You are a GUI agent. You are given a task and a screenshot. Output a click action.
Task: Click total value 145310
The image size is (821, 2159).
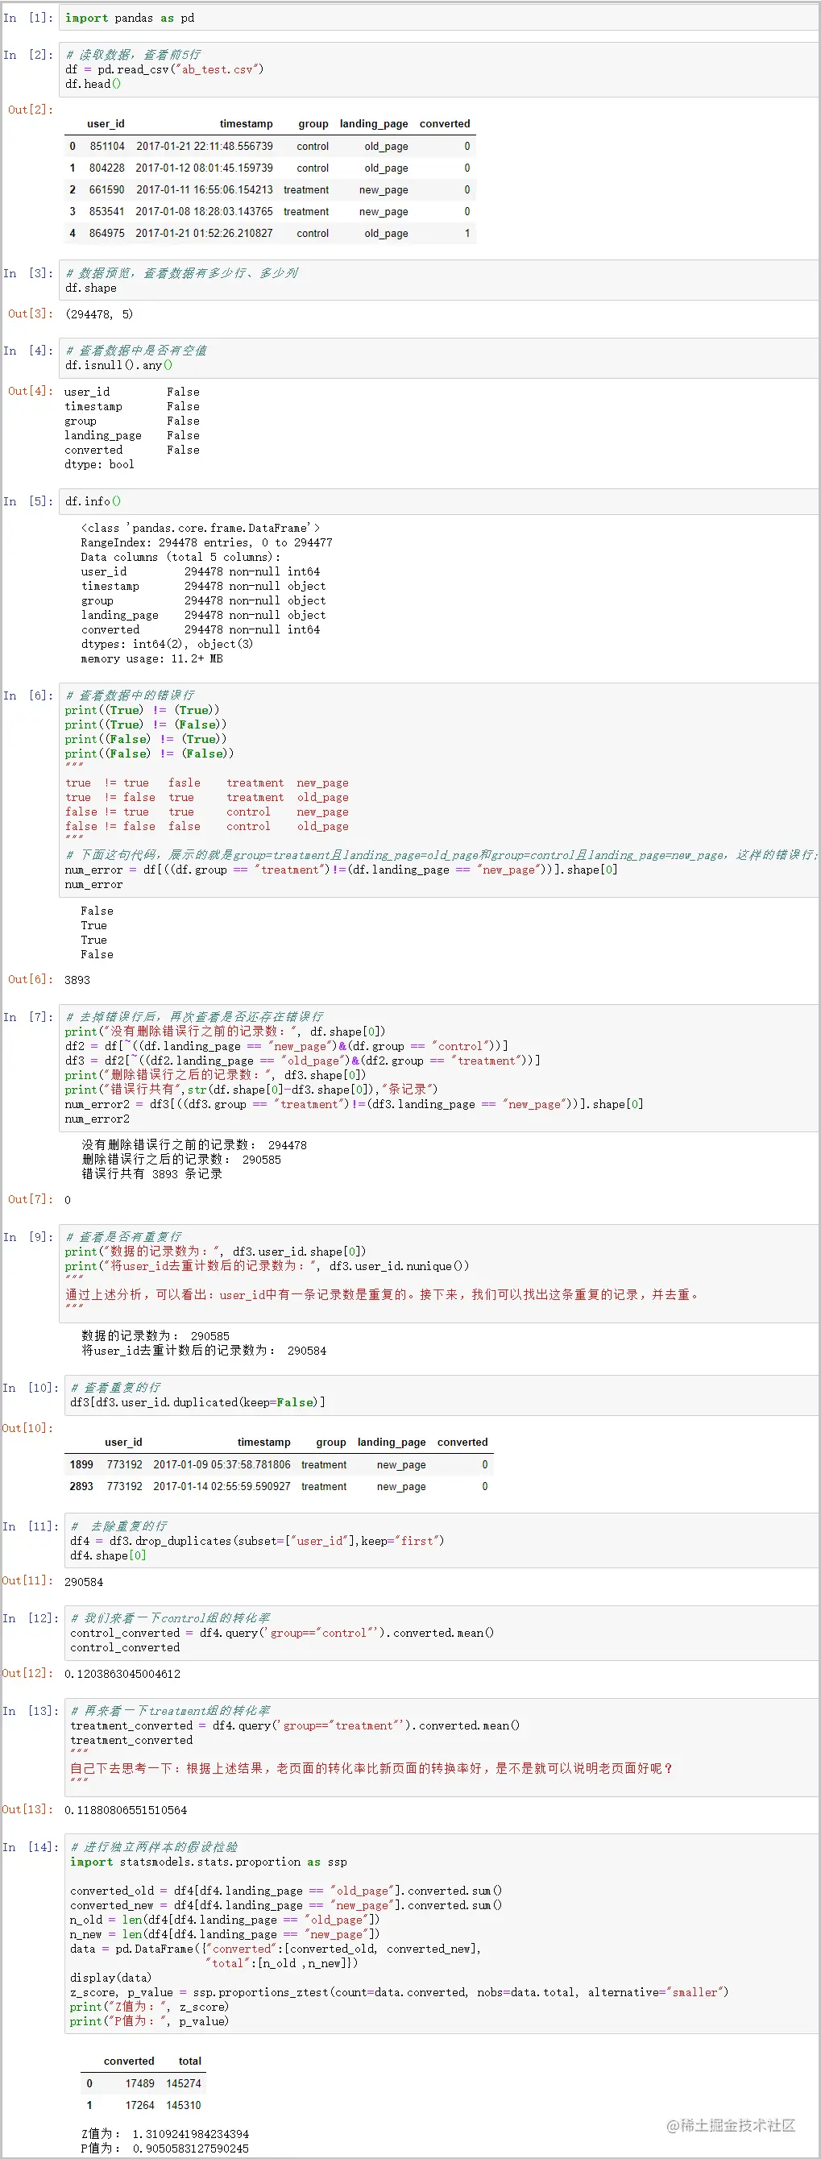click(184, 2104)
